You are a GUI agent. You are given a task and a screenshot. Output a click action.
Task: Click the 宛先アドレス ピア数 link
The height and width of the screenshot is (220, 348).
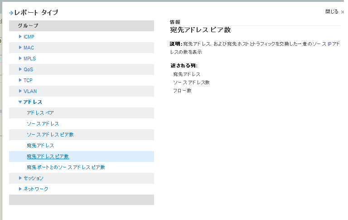pos(48,156)
